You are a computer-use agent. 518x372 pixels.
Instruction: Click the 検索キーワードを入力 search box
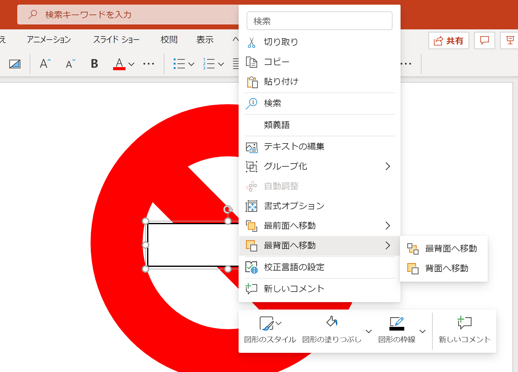(x=128, y=15)
